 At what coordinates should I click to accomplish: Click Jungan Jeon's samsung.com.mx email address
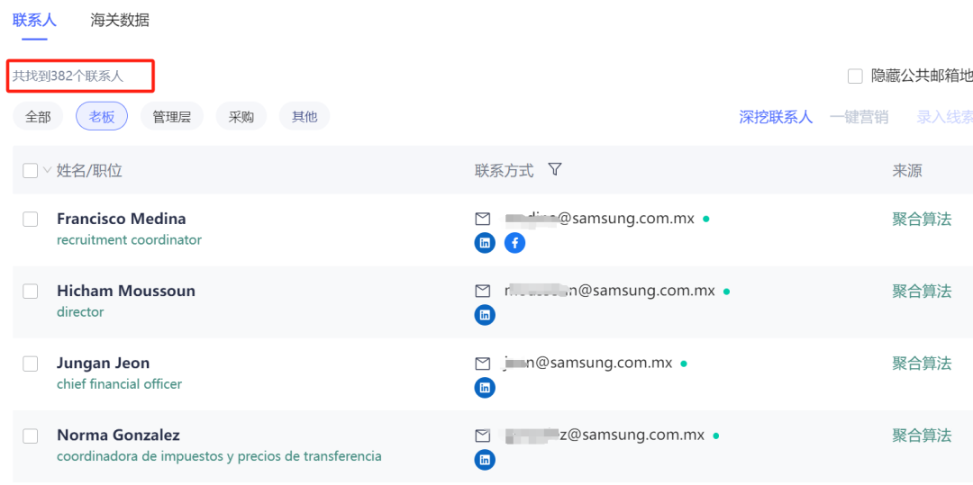point(588,364)
